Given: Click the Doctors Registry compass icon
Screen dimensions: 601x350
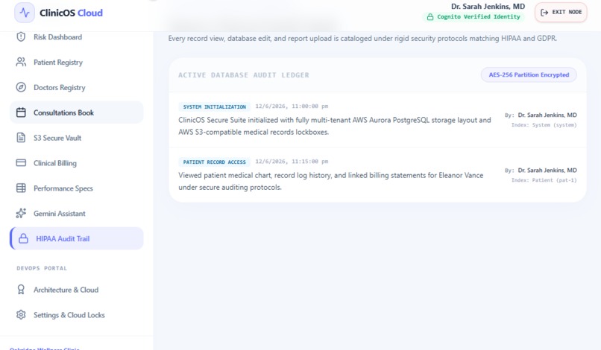Looking at the screenshot, I should pyautogui.click(x=21, y=87).
